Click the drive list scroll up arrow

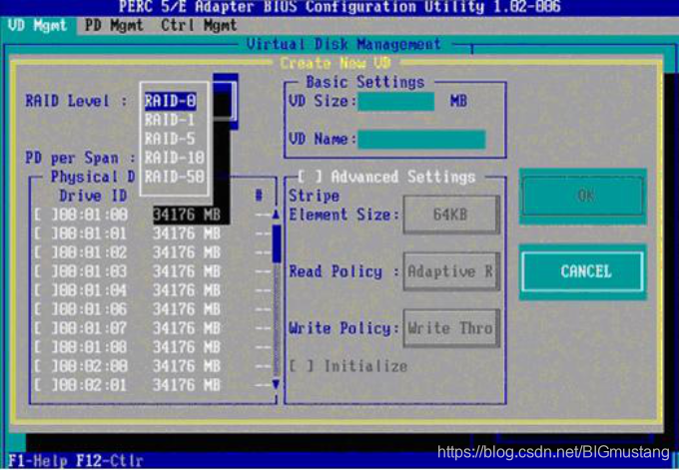point(276,215)
